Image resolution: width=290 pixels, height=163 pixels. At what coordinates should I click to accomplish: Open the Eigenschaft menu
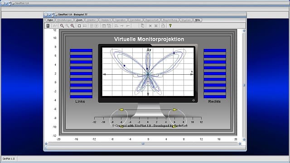pos(152,20)
